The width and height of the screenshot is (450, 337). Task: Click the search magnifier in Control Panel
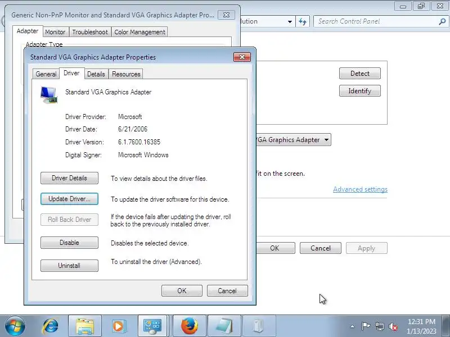[x=442, y=21]
